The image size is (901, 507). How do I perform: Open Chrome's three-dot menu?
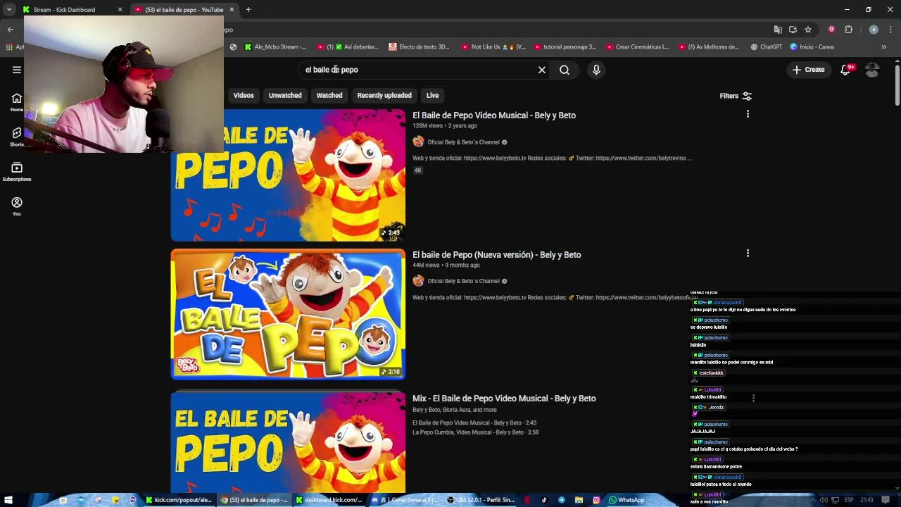click(891, 30)
